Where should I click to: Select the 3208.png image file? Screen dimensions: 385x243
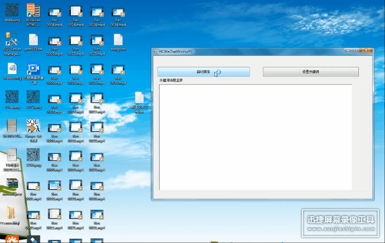tap(33, 155)
